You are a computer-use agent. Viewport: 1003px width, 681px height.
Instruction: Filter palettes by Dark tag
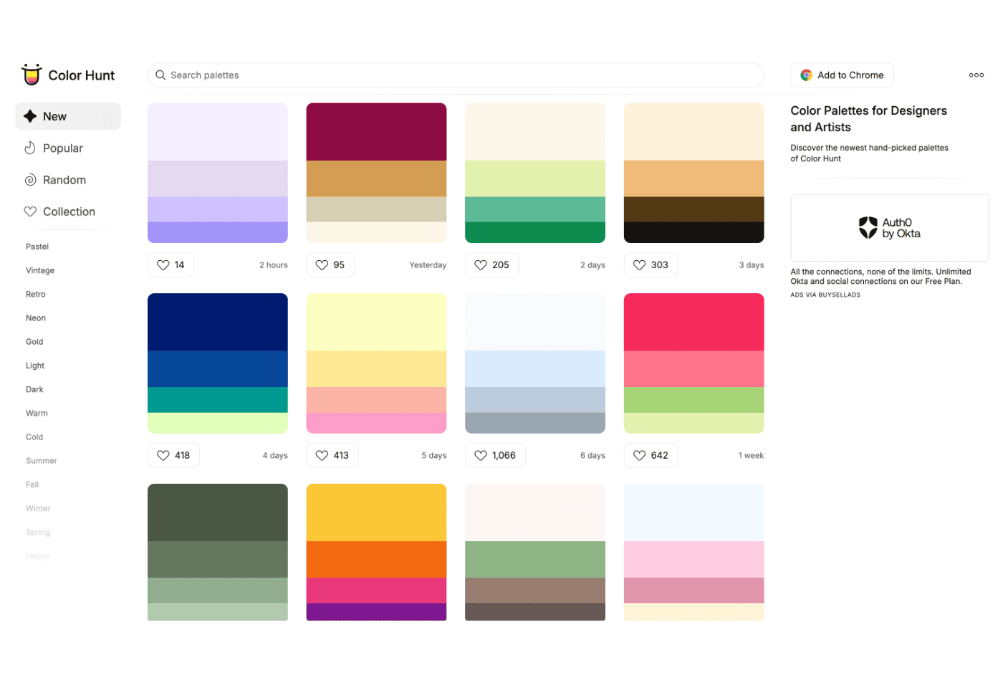coord(34,389)
